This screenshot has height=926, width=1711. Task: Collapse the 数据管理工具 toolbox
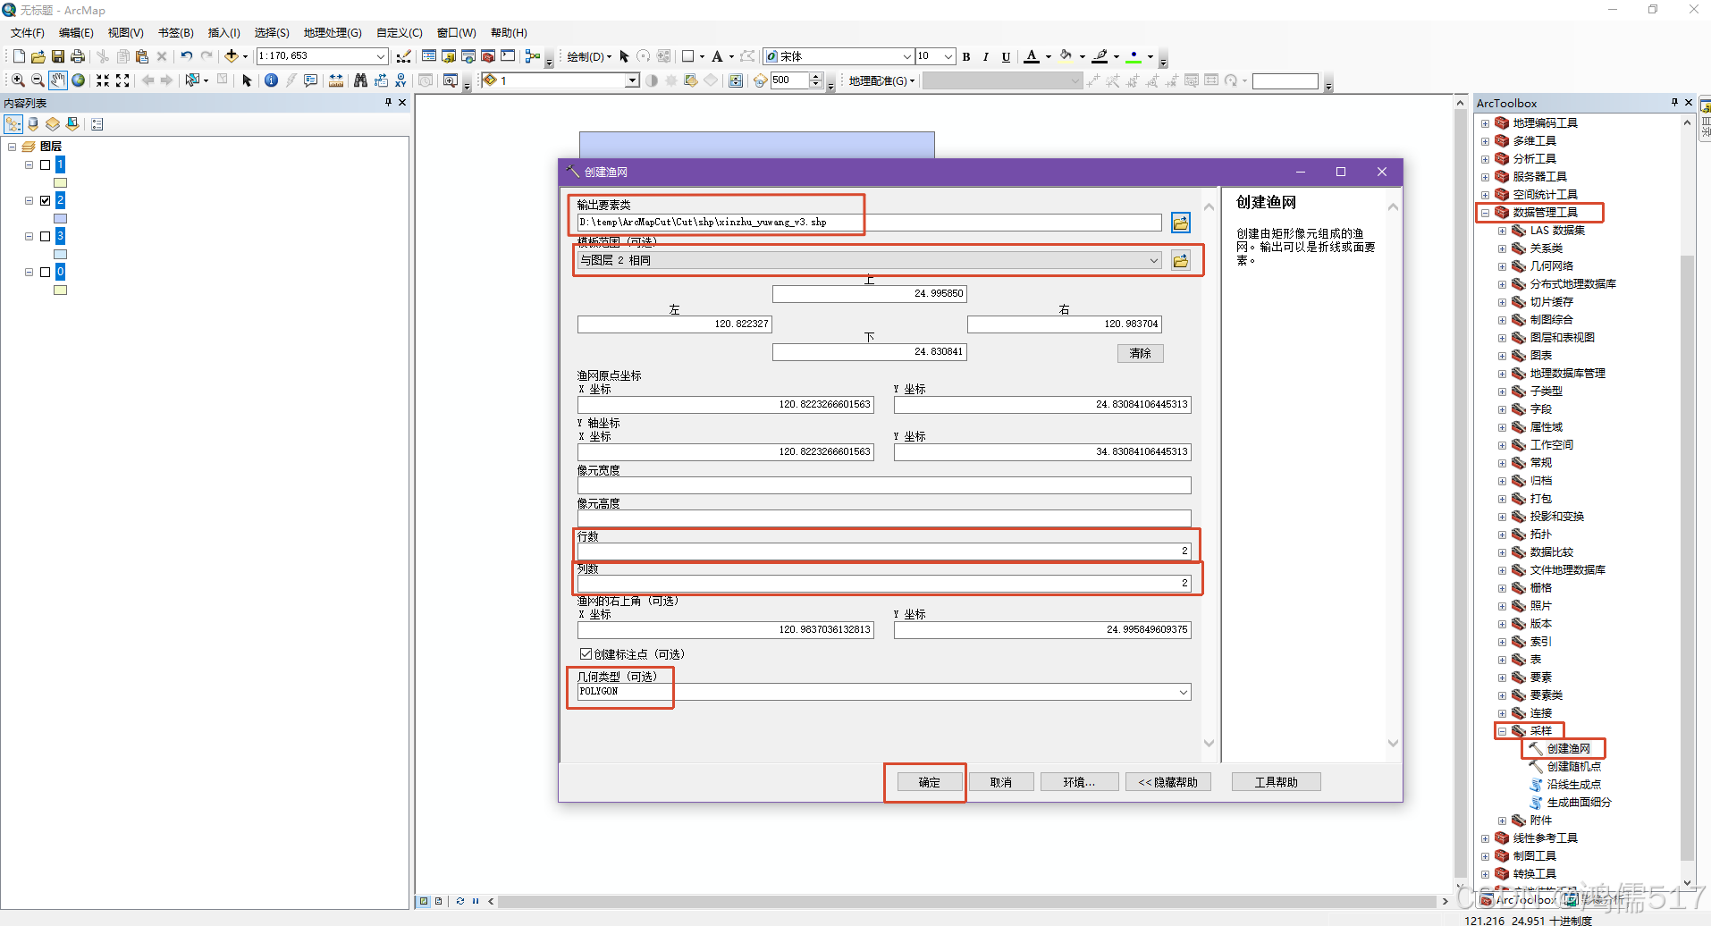1485,213
